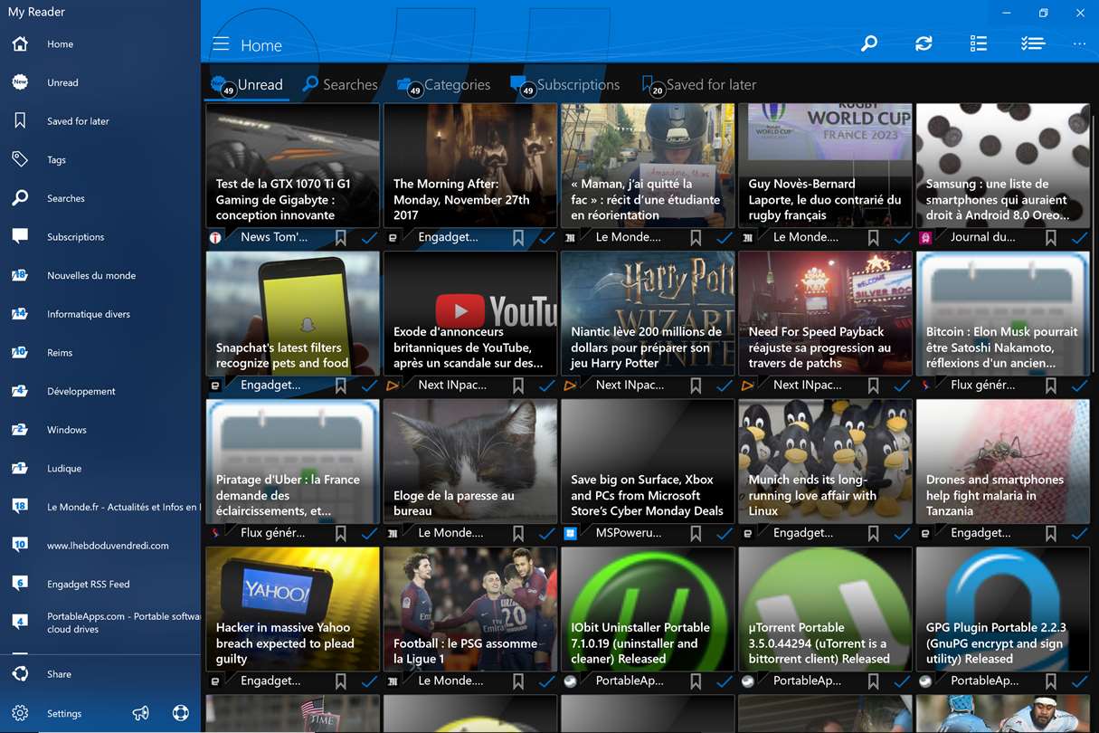Mark Cyber Monday Deals article as read

pos(724,533)
